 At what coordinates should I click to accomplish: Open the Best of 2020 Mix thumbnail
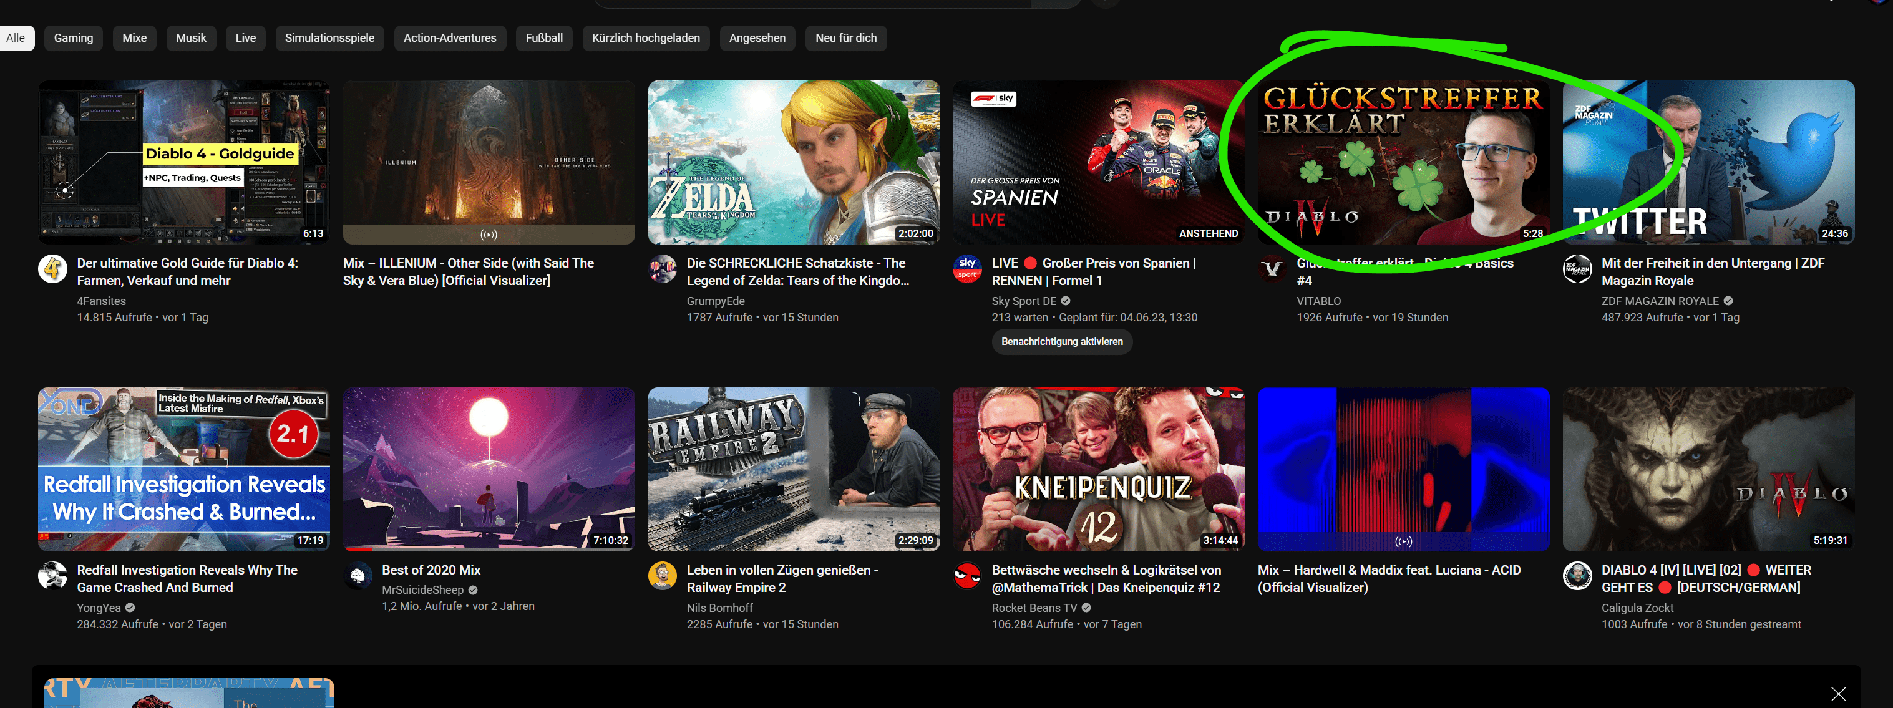[489, 469]
